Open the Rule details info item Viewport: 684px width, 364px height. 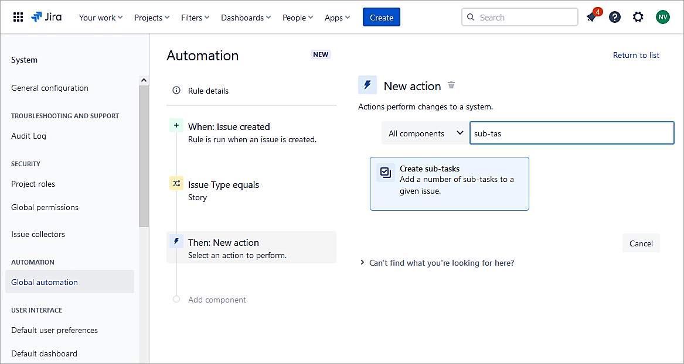208,91
